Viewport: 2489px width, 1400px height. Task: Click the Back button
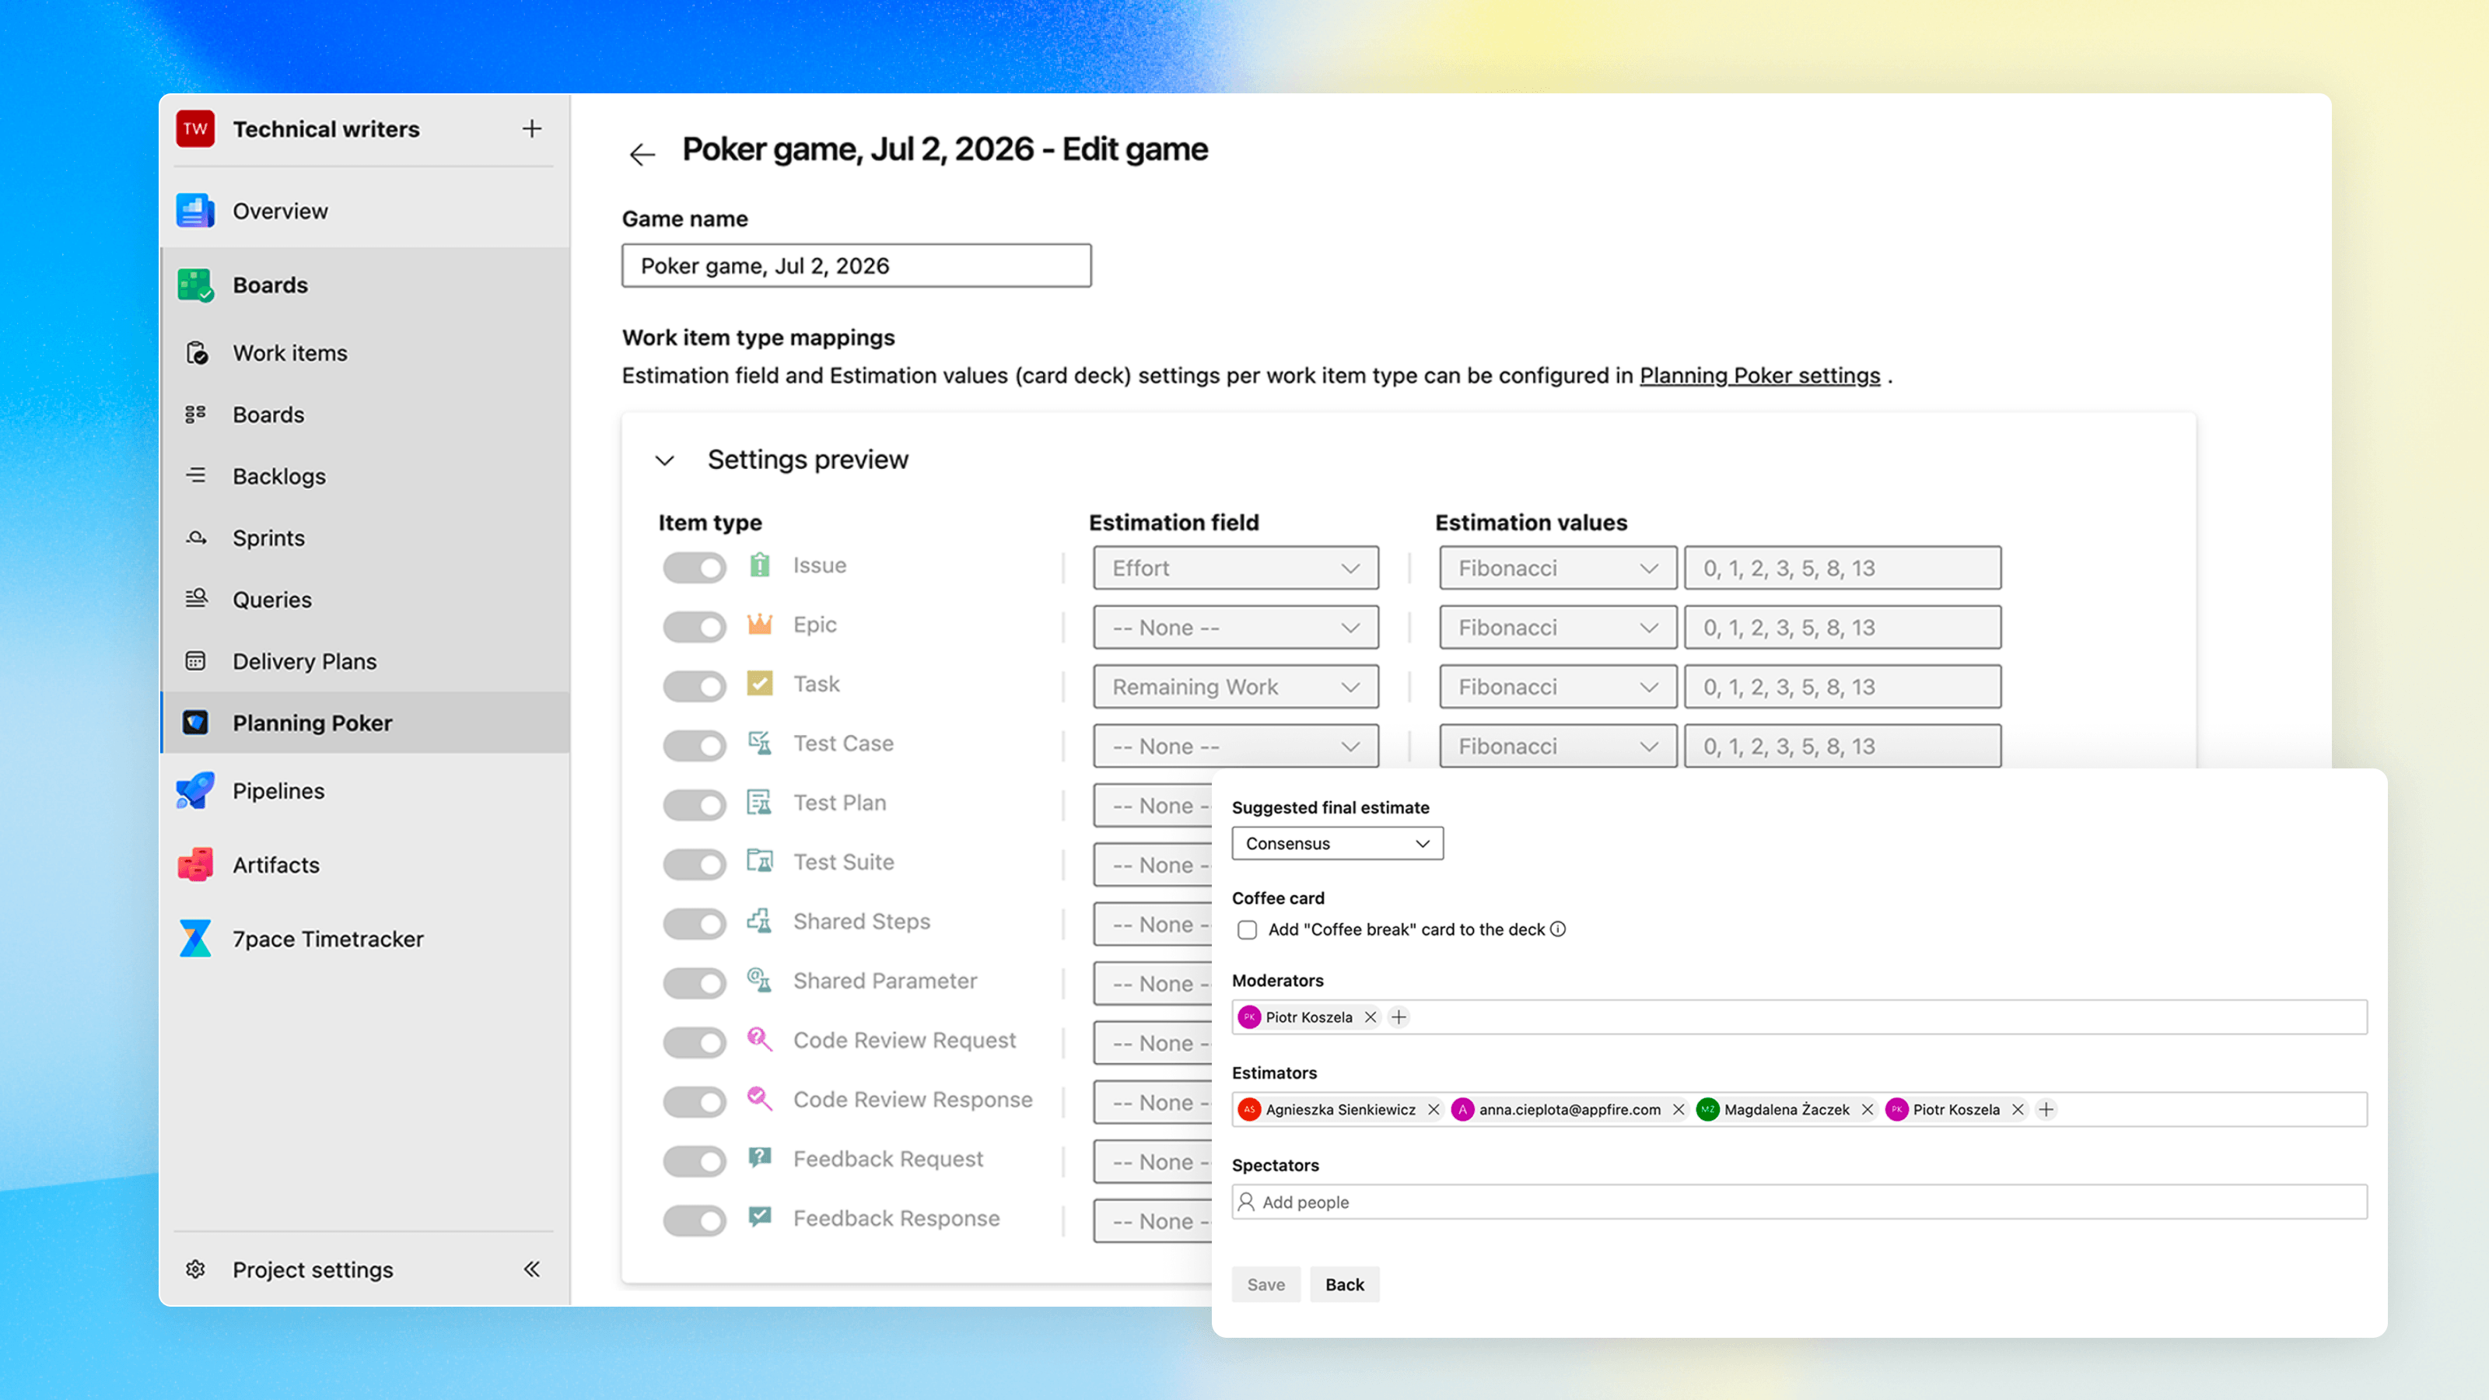tap(1344, 1284)
